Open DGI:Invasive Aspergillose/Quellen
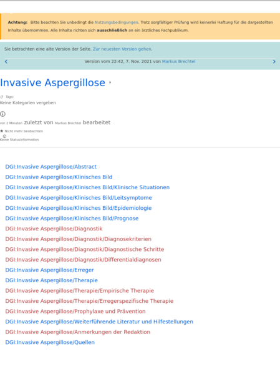The image size is (280, 374). 50,342
